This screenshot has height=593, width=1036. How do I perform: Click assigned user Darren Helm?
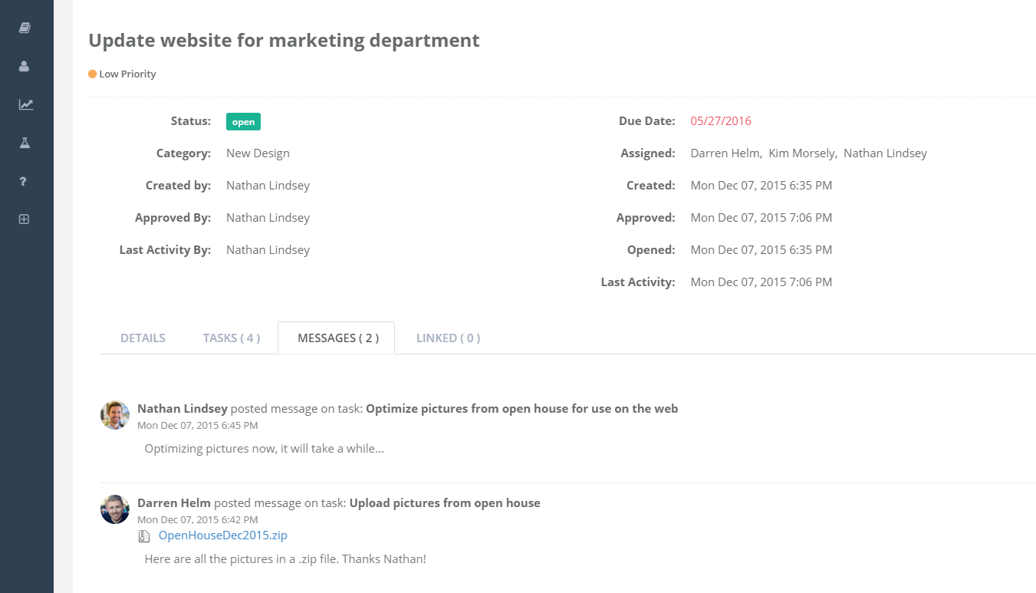coord(725,153)
